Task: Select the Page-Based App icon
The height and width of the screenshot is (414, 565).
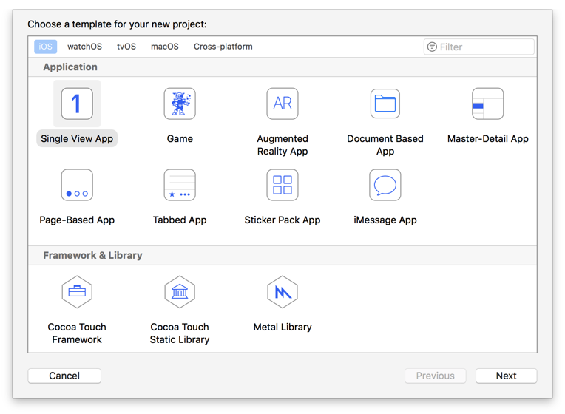Action: 77,185
